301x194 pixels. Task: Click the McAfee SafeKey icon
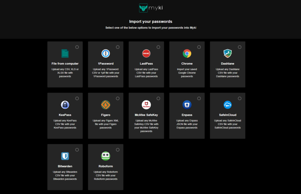[x=146, y=105]
